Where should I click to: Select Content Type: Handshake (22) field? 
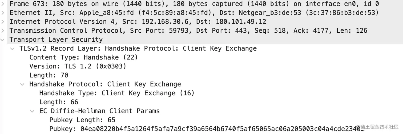tap(83, 57)
